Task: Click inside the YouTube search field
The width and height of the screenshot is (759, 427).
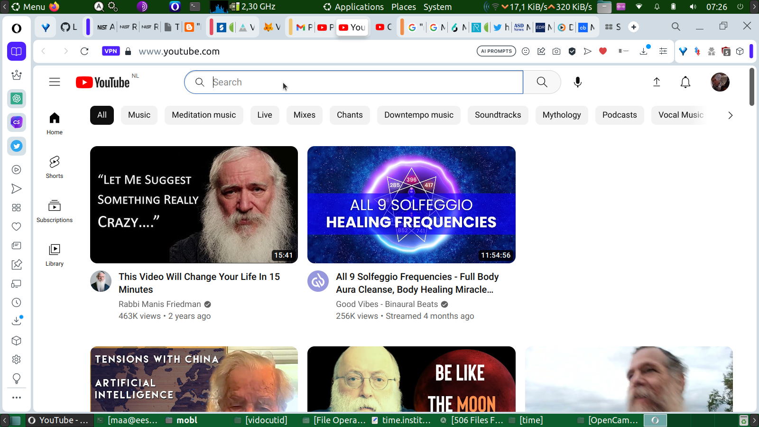Action: [354, 82]
